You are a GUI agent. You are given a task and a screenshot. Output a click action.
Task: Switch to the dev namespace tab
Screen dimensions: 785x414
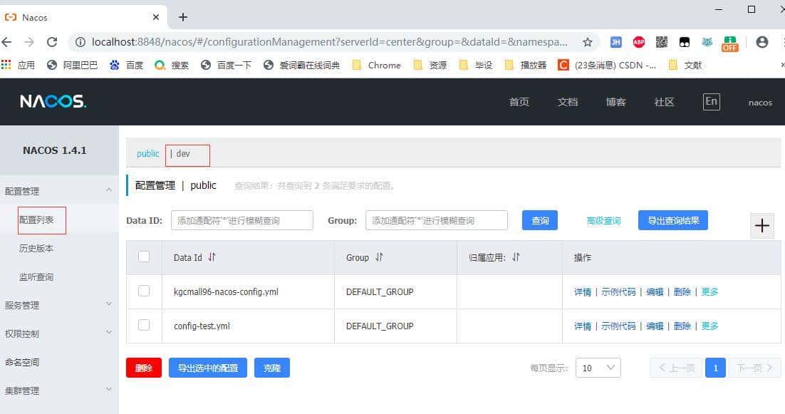(x=186, y=153)
